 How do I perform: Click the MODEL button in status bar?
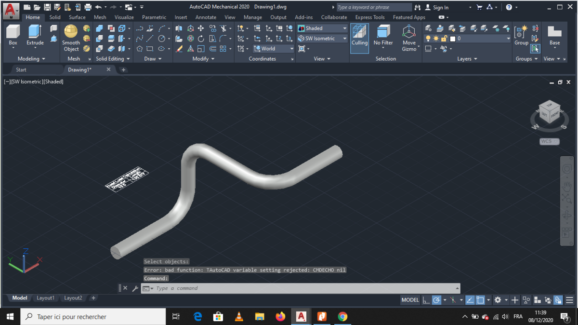pos(410,300)
